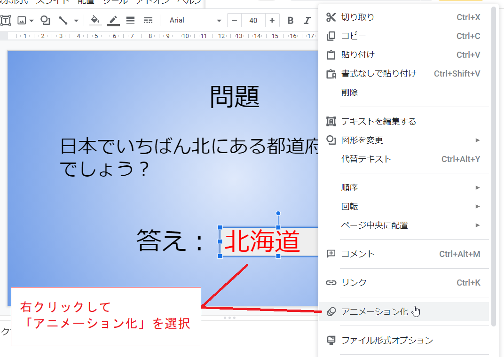
Task: Expand the ページ中央に配置 submenu
Action: 403,225
